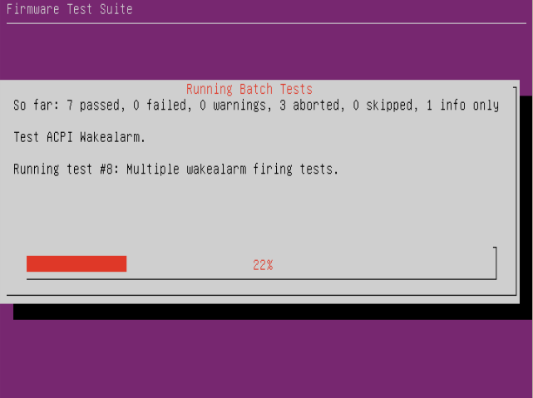Screen dimensions: 533x398
Task: Click the Firmware Test Suite title
Action: pyautogui.click(x=70, y=9)
